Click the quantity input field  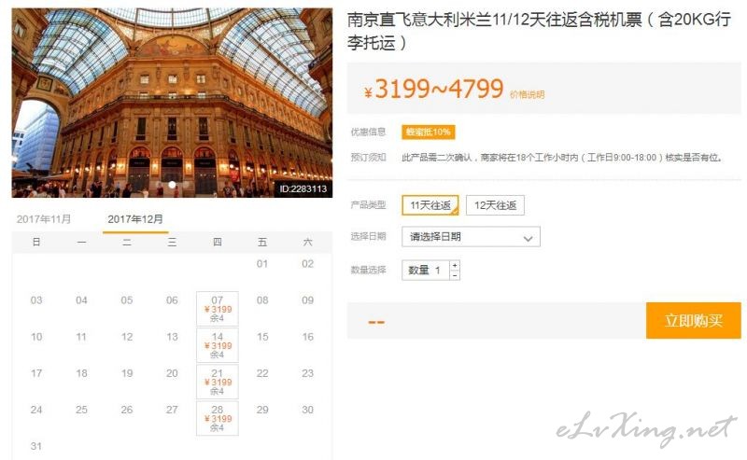point(426,271)
